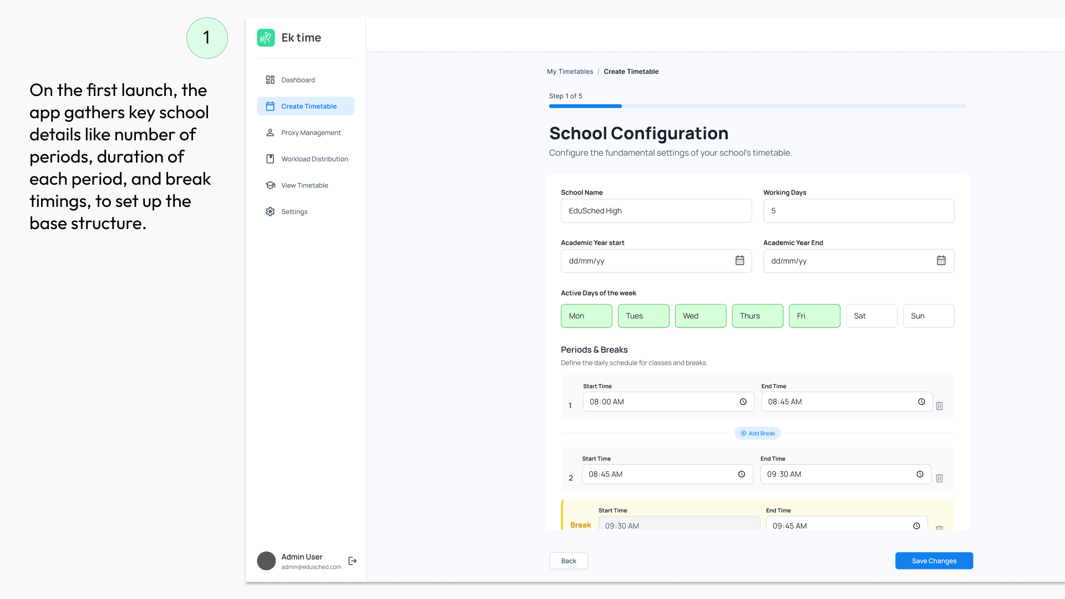1065x599 pixels.
Task: Toggle Thurs active day
Action: 758,316
